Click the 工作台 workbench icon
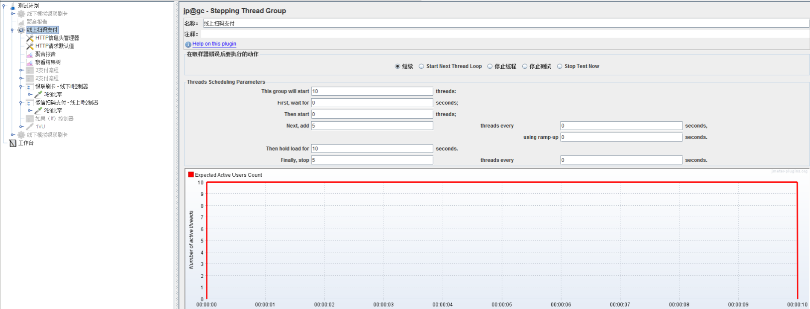The image size is (810, 309). coord(13,143)
